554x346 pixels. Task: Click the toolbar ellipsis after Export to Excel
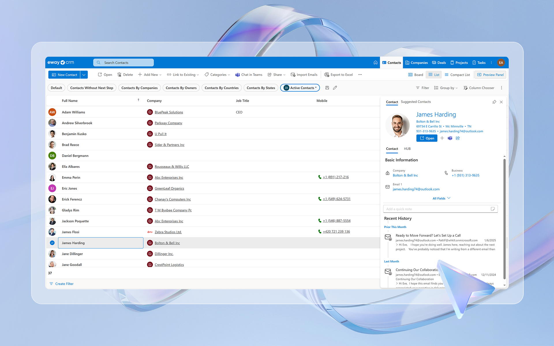(360, 75)
